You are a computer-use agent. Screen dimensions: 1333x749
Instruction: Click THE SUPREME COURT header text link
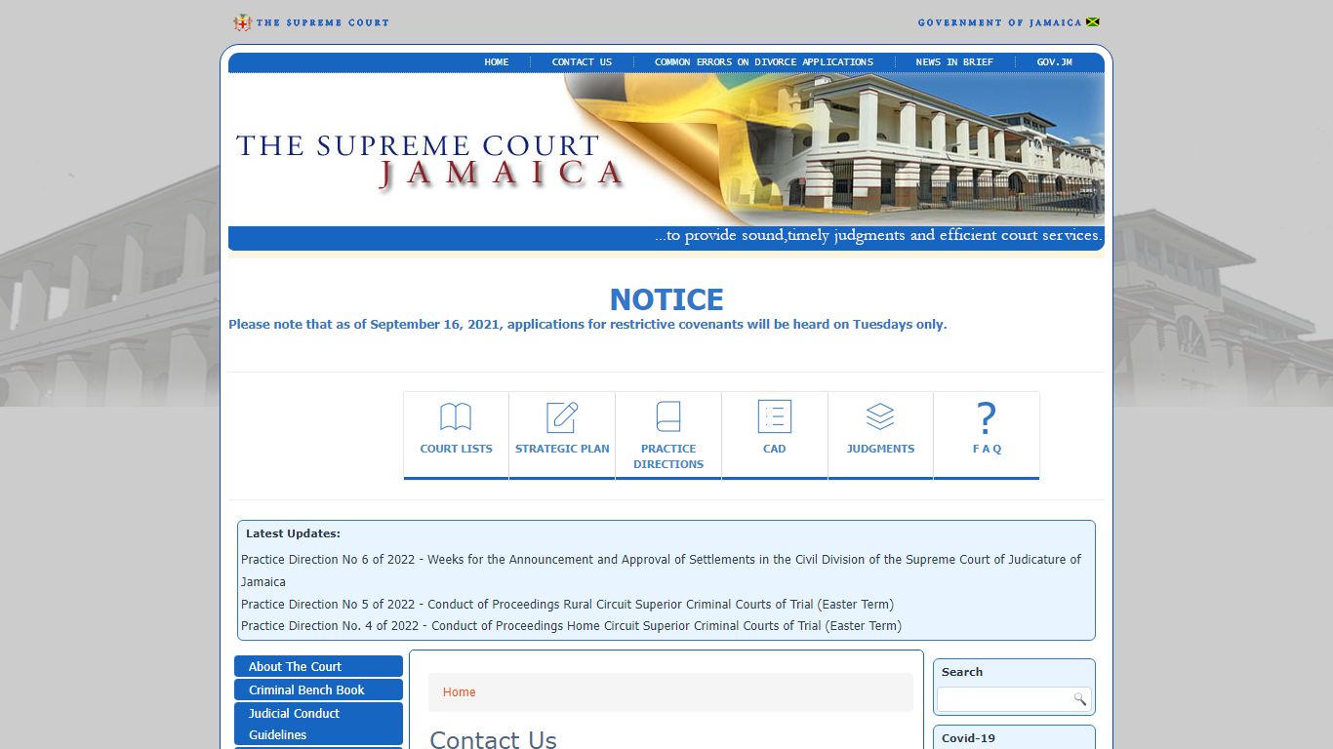[x=322, y=22]
